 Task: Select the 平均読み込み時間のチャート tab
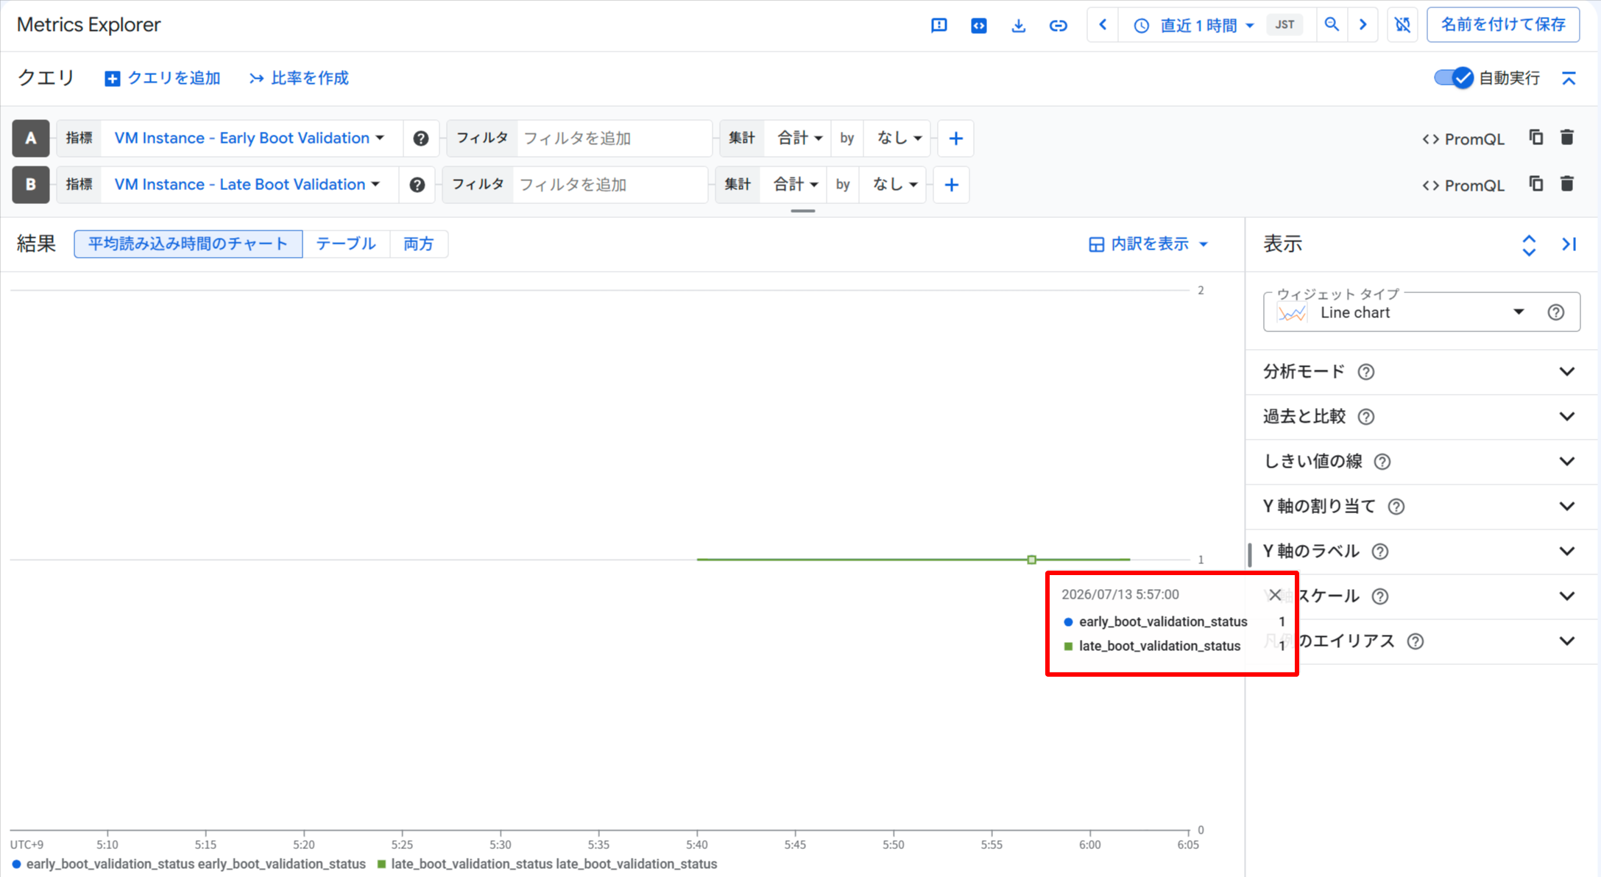(x=188, y=244)
